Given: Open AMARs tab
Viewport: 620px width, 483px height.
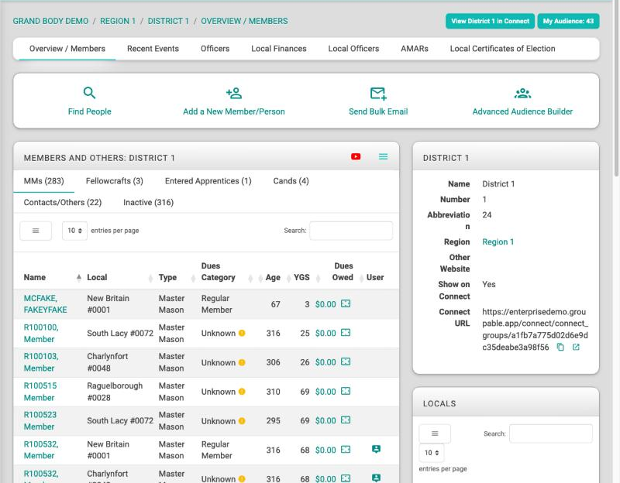Looking at the screenshot, I should [x=415, y=49].
